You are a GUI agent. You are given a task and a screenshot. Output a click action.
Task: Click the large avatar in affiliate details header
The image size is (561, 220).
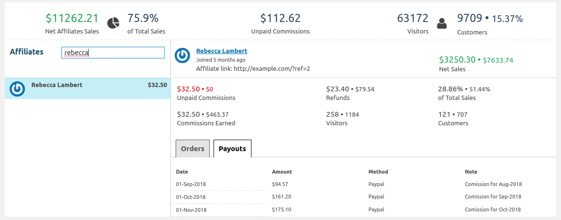coord(182,55)
